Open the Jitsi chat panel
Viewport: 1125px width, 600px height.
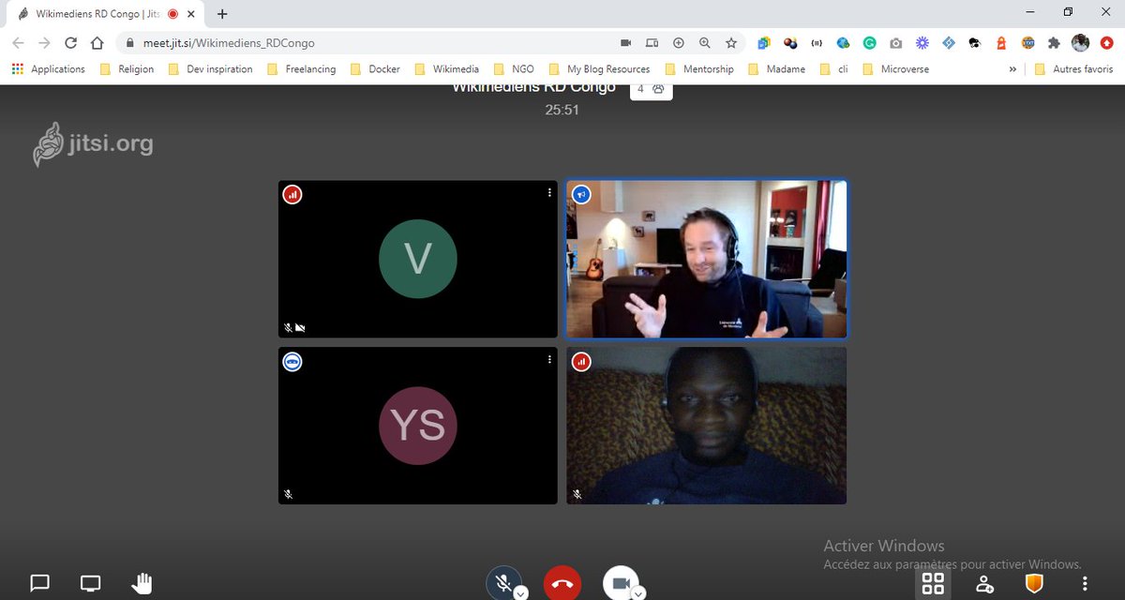39,583
